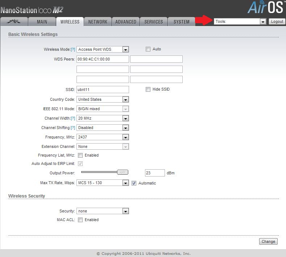Click the Channel Width help [?] link
The height and width of the screenshot is (257, 286).
pyautogui.click(x=73, y=118)
